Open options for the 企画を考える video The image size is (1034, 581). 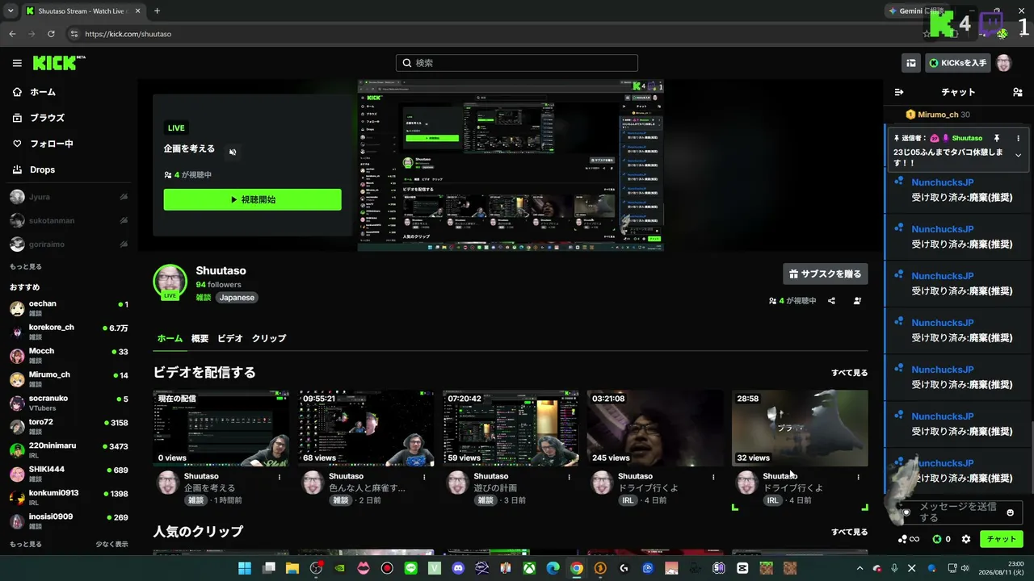280,477
